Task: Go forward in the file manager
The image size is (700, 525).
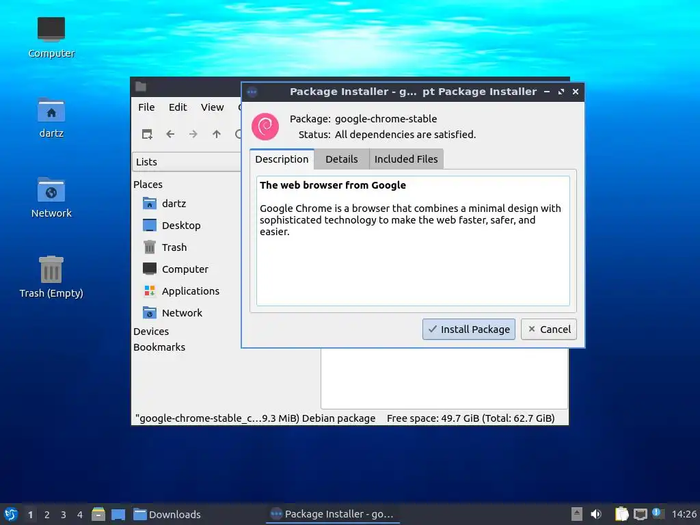Action: pos(193,134)
